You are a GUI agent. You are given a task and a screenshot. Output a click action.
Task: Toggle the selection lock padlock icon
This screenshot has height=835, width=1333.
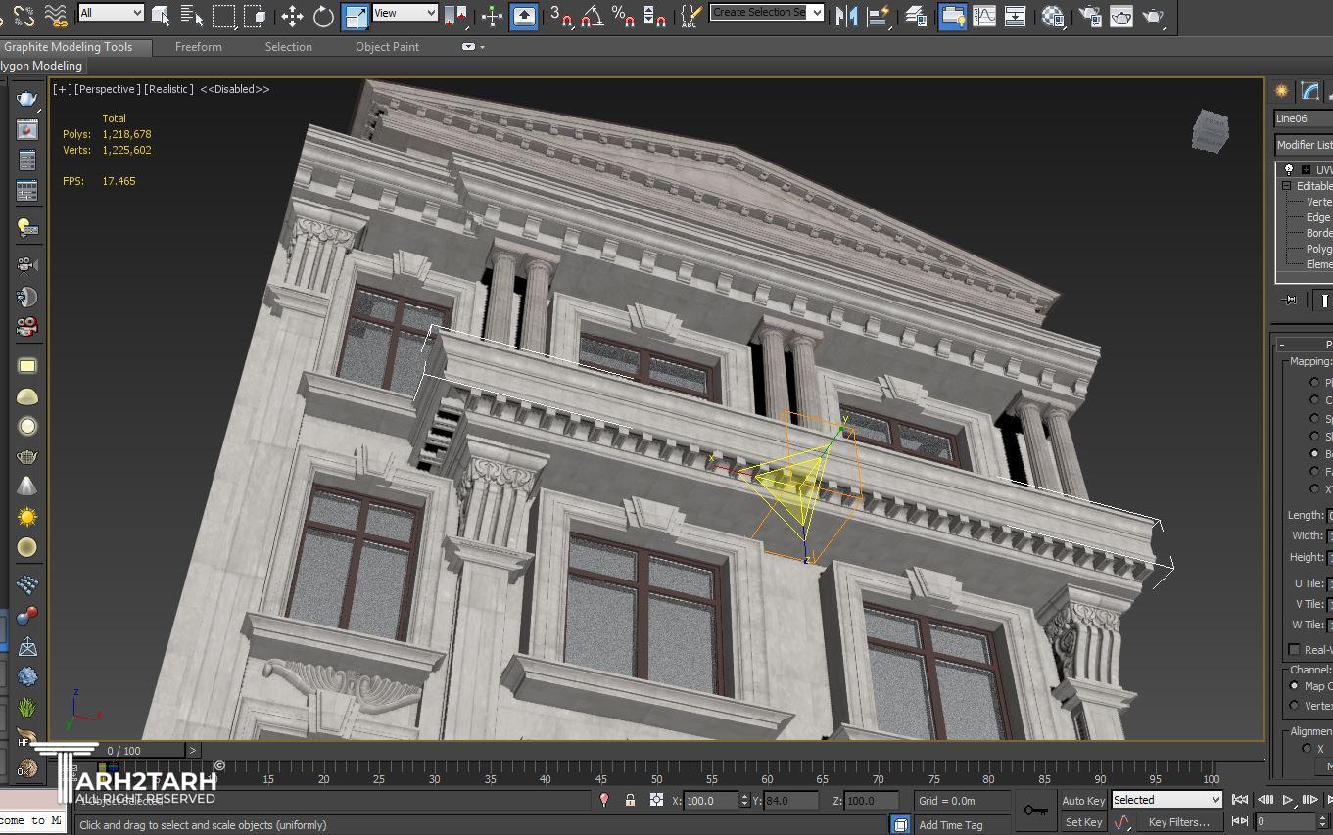click(630, 800)
